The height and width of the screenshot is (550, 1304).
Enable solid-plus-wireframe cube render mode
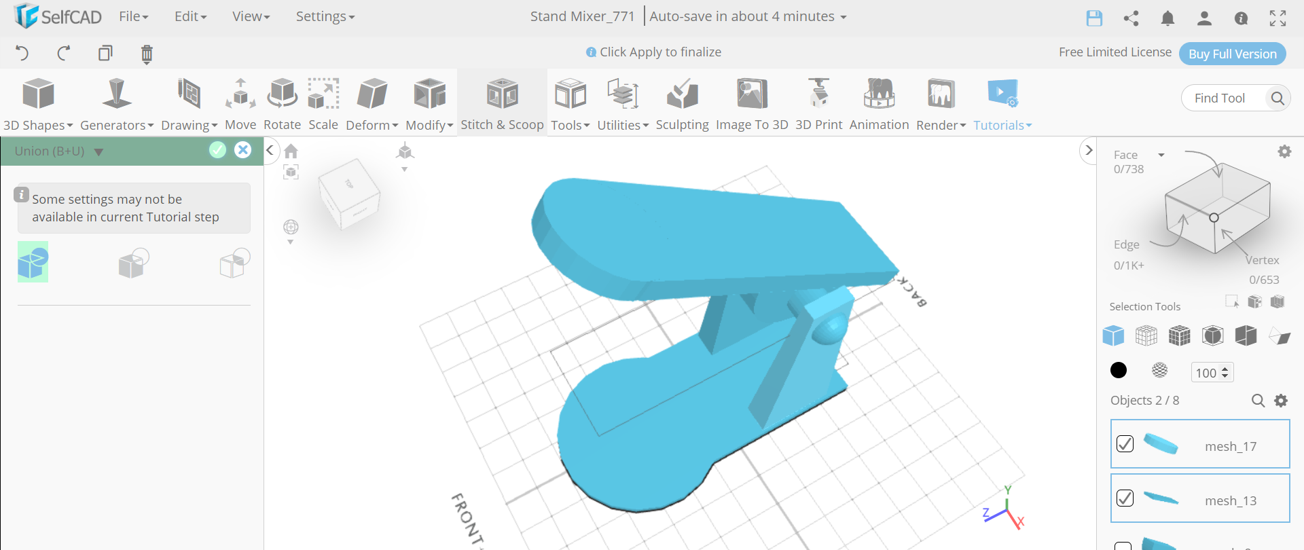point(1180,335)
